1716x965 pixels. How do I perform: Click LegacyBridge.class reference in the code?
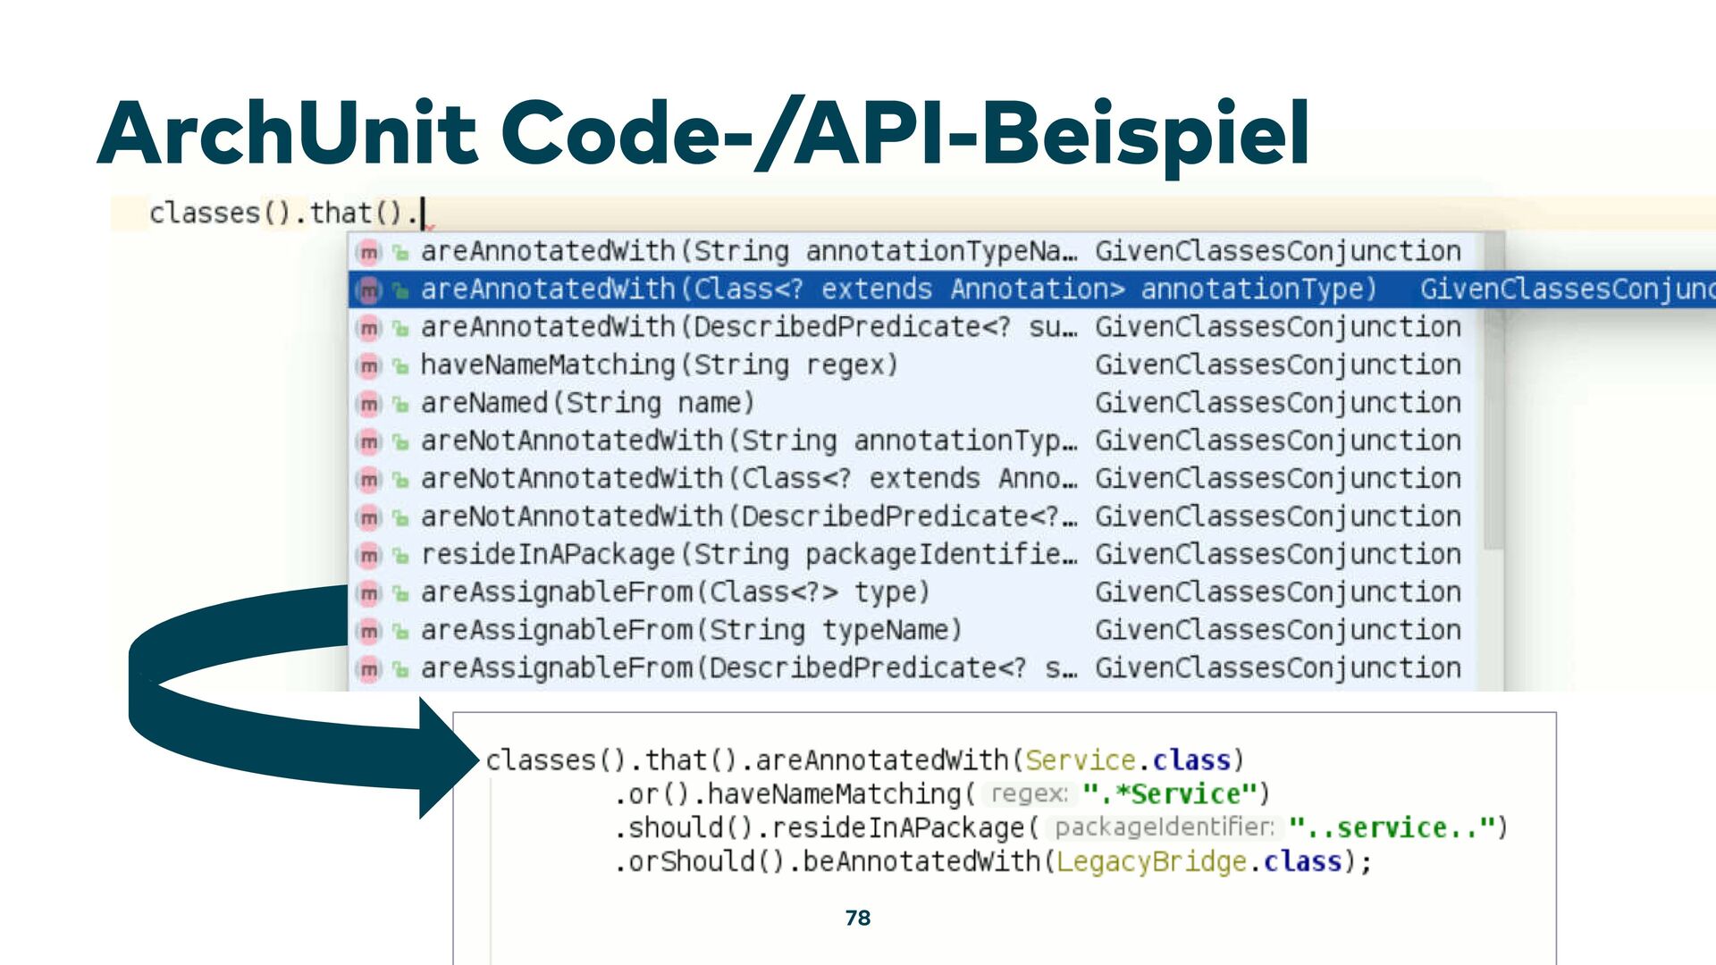(x=1198, y=862)
